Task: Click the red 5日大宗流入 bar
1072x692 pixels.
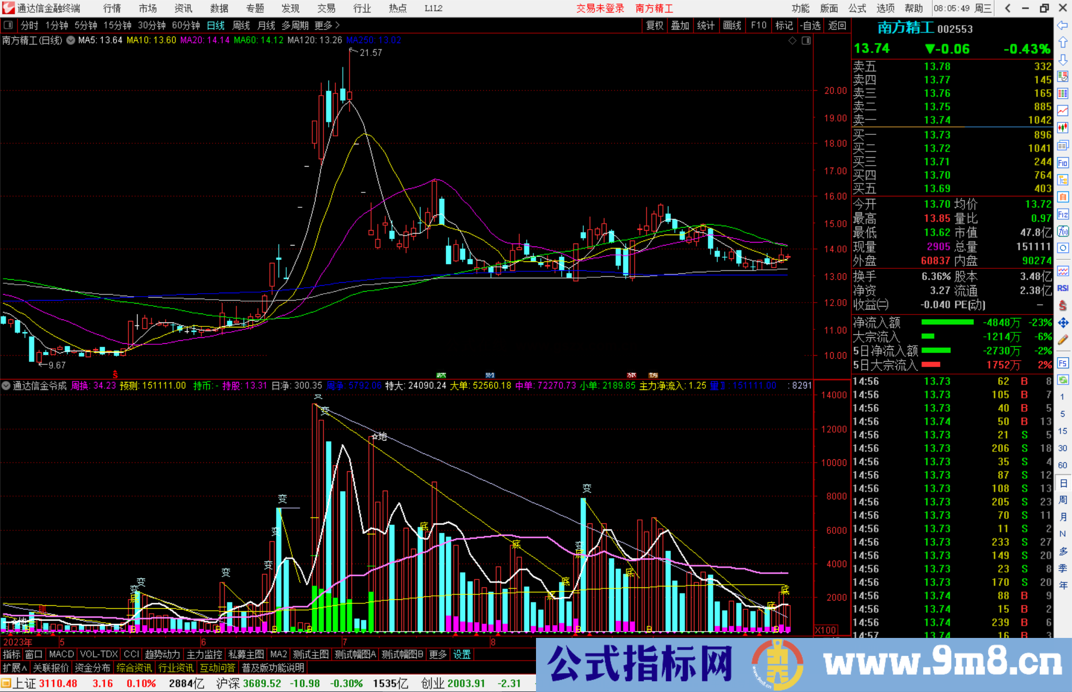Action: [931, 365]
